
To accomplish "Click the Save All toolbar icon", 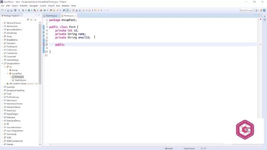I will click(11, 10).
